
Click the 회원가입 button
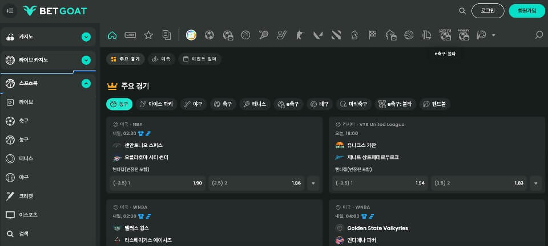(527, 11)
